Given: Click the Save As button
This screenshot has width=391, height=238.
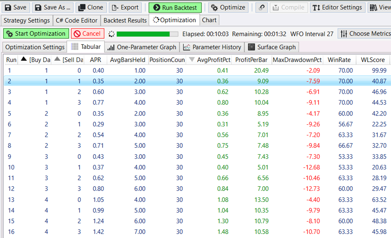Looking at the screenshot, I should pyautogui.click(x=53, y=7).
